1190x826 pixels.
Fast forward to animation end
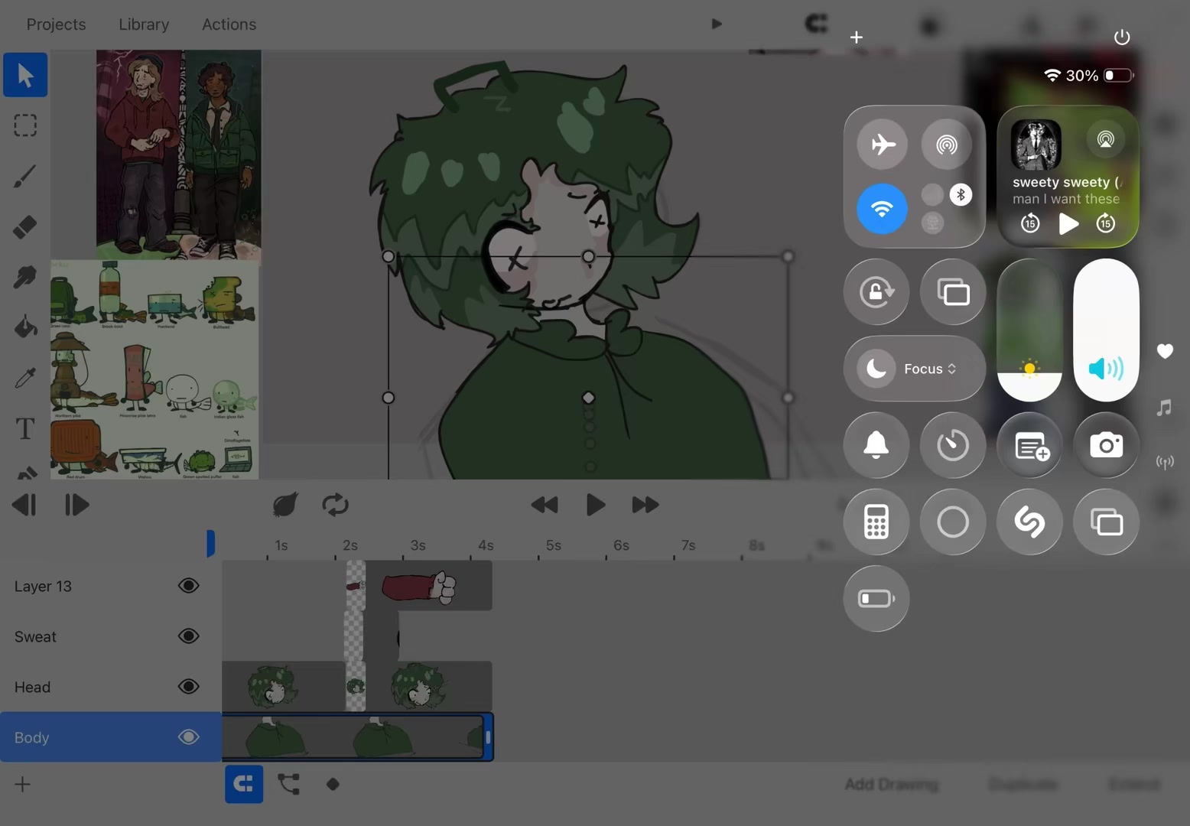645,505
